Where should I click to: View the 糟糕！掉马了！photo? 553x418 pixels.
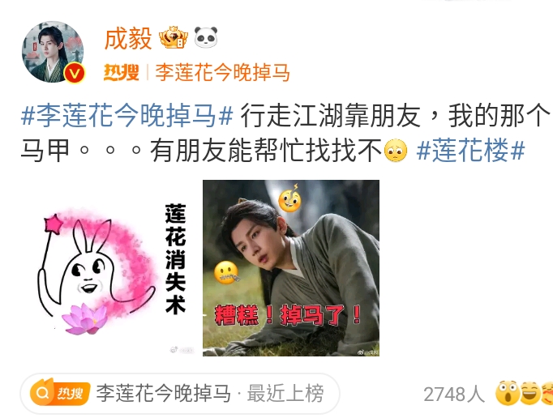tap(291, 268)
